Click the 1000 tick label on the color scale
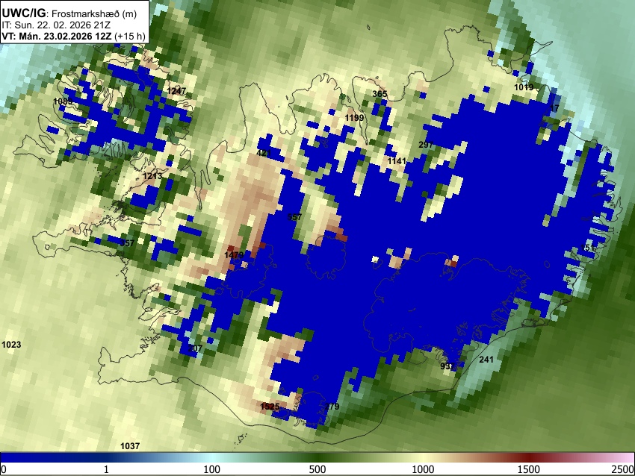This screenshot has height=476, width=635. pyautogui.click(x=423, y=469)
